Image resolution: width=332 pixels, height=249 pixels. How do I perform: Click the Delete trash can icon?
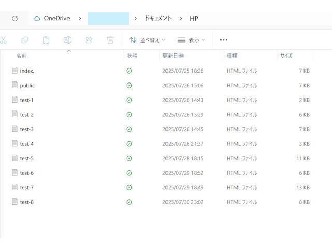click(110, 40)
